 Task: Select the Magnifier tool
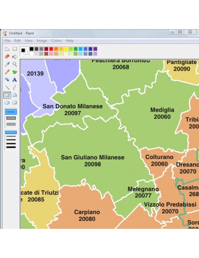coord(15,64)
